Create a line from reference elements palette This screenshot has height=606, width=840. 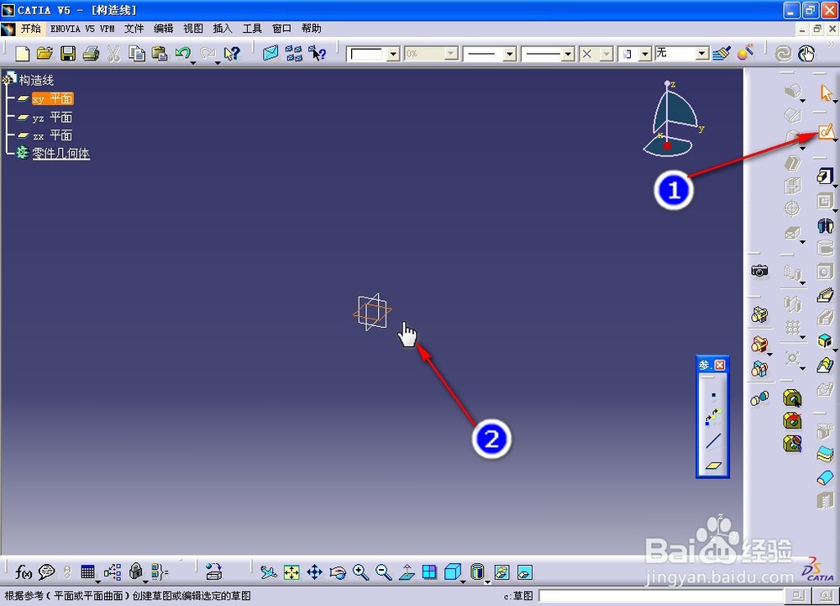click(x=713, y=441)
